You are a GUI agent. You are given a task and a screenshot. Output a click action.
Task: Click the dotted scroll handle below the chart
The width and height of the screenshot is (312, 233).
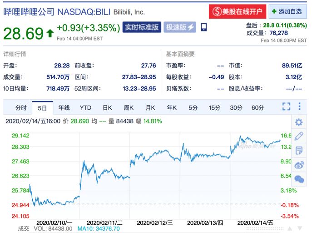[265, 228]
